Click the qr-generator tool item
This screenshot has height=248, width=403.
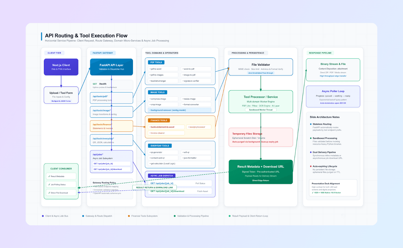click(163, 152)
